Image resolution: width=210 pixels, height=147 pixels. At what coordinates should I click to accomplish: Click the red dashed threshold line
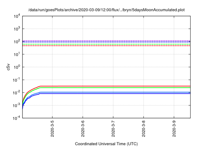tap(106, 46)
